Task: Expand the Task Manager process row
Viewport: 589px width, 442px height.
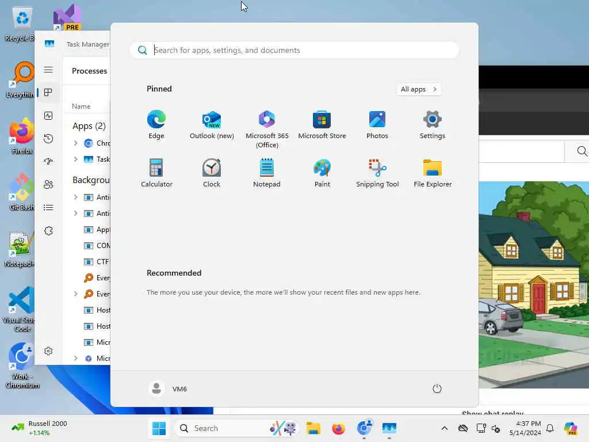Action: coord(75,159)
